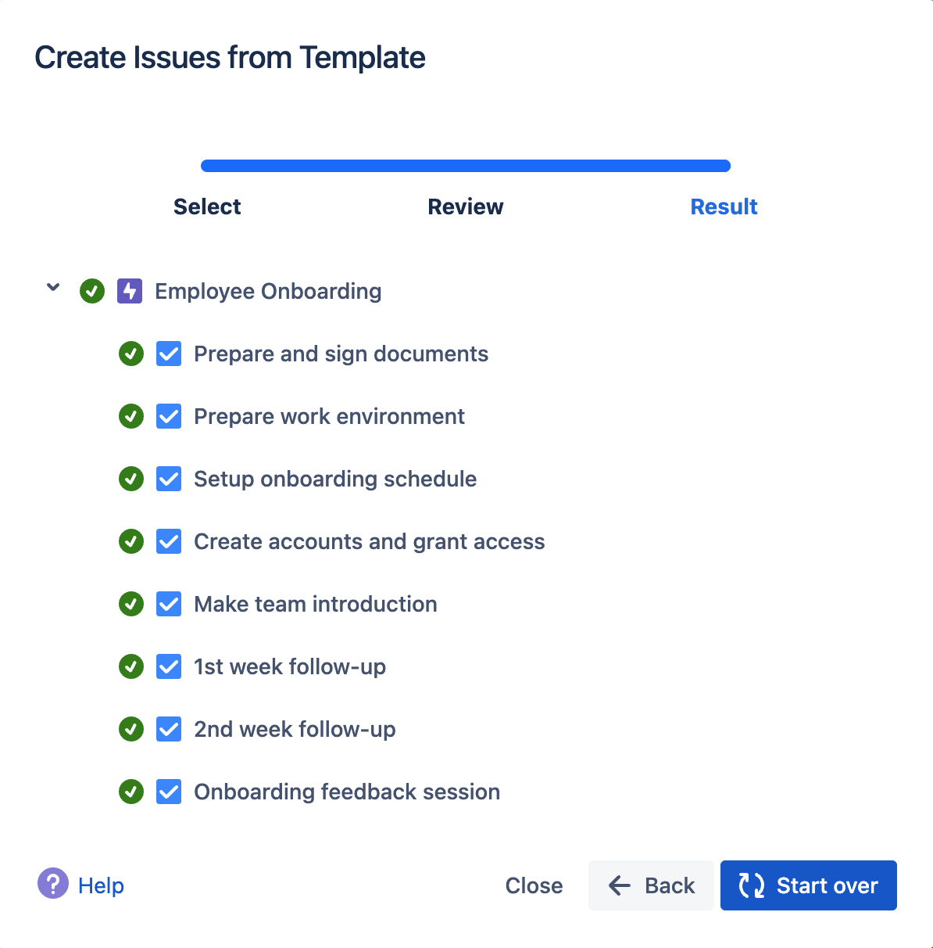Open the Result step
The width and height of the screenshot is (933, 948).
pyautogui.click(x=724, y=206)
